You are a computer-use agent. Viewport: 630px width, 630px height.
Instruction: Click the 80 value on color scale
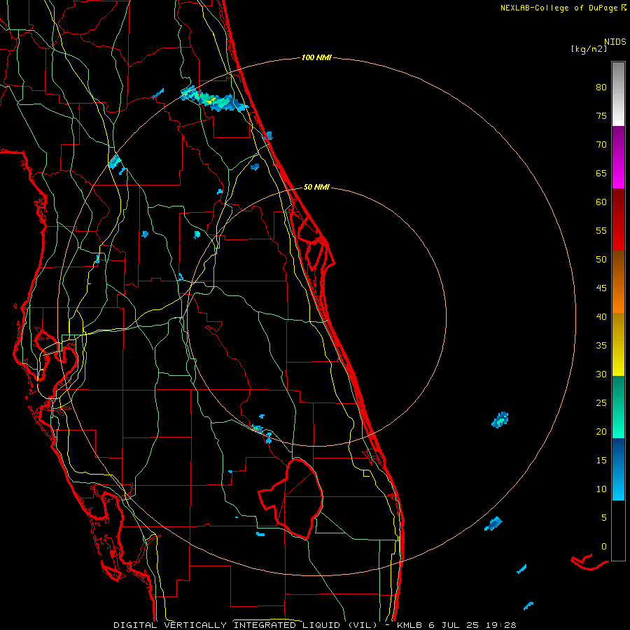pyautogui.click(x=601, y=87)
